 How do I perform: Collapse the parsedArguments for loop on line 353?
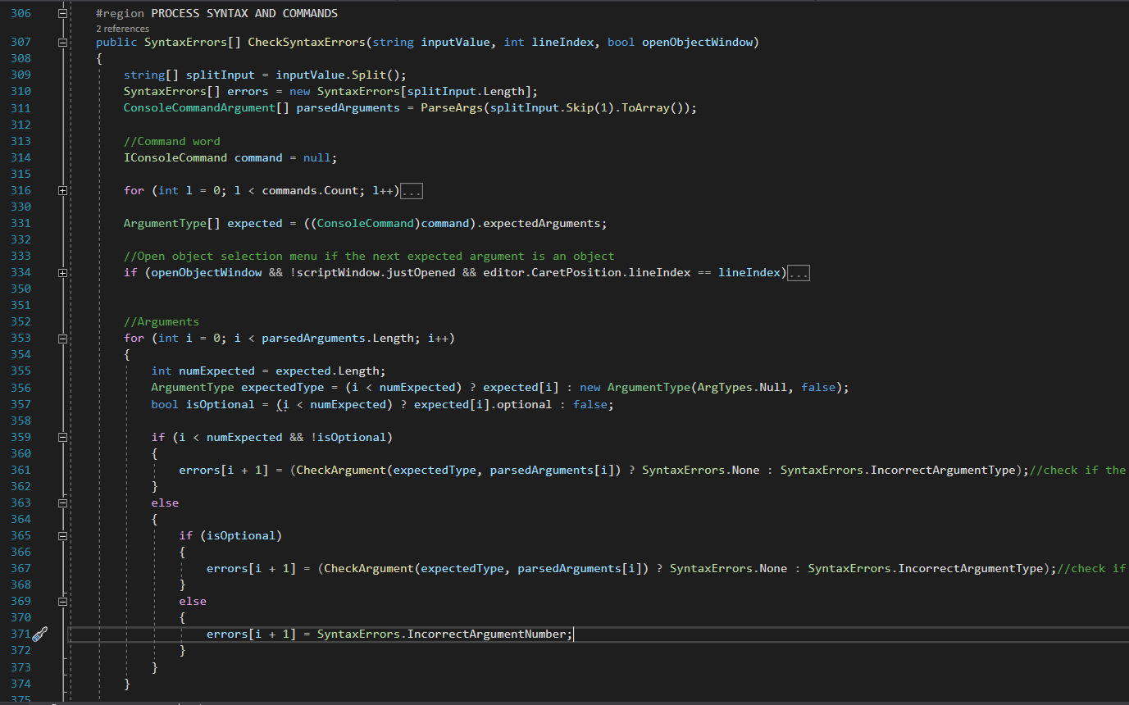[x=63, y=339]
